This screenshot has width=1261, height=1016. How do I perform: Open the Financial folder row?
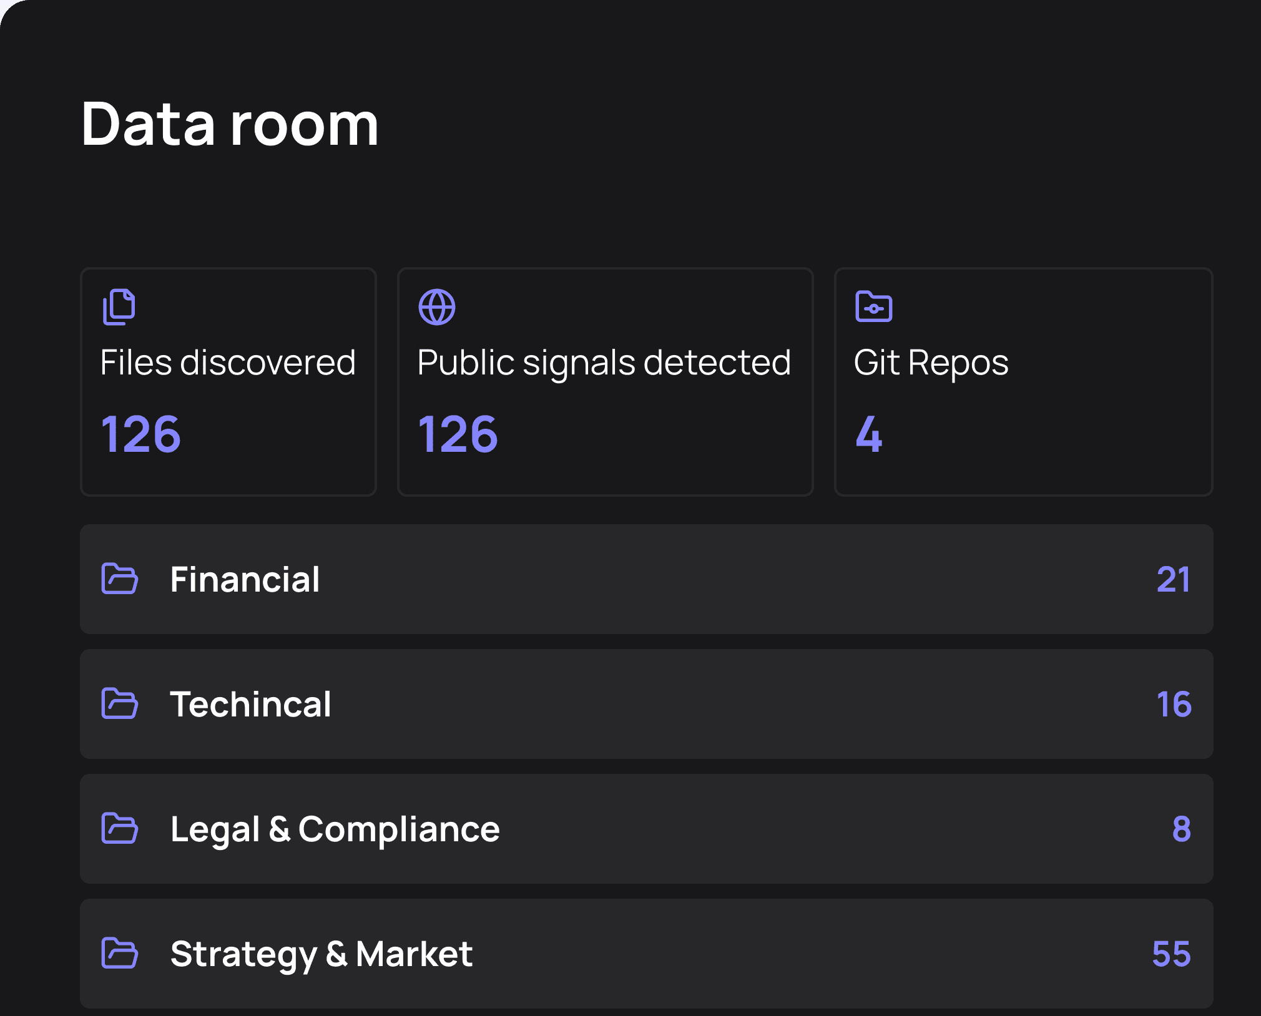click(646, 580)
